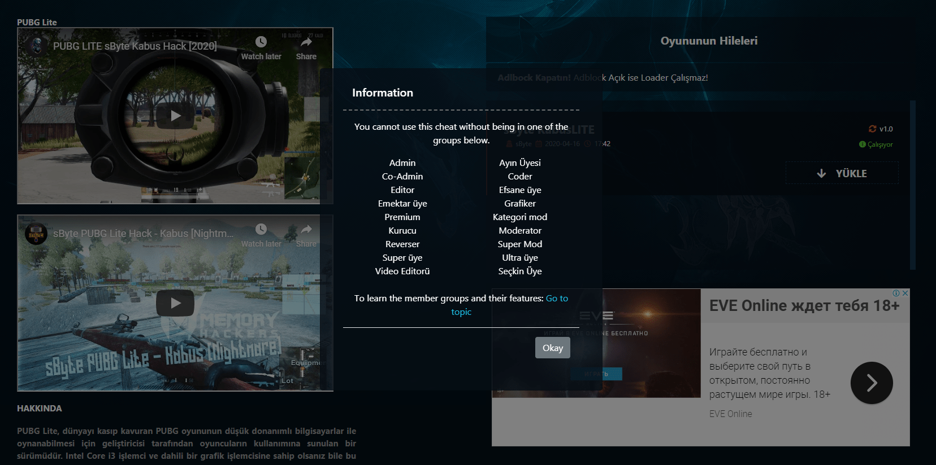Click the 'Seçkin Üye' group name

point(520,271)
